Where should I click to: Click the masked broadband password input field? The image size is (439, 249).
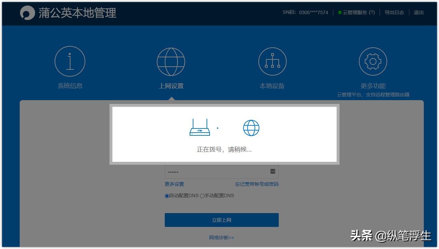point(214,171)
